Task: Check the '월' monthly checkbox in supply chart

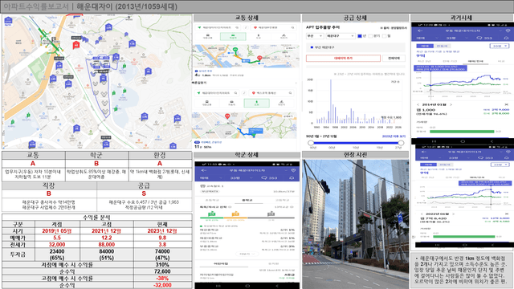Action: tap(384, 36)
